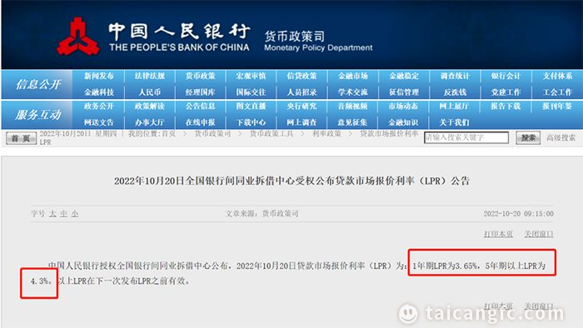Click the 利率政策 breadcrumb link
The height and width of the screenshot is (328, 583).
[326, 134]
